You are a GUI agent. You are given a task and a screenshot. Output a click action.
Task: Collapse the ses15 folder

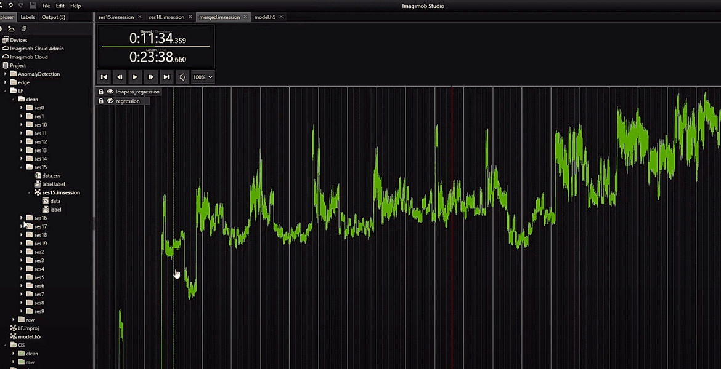coord(22,167)
